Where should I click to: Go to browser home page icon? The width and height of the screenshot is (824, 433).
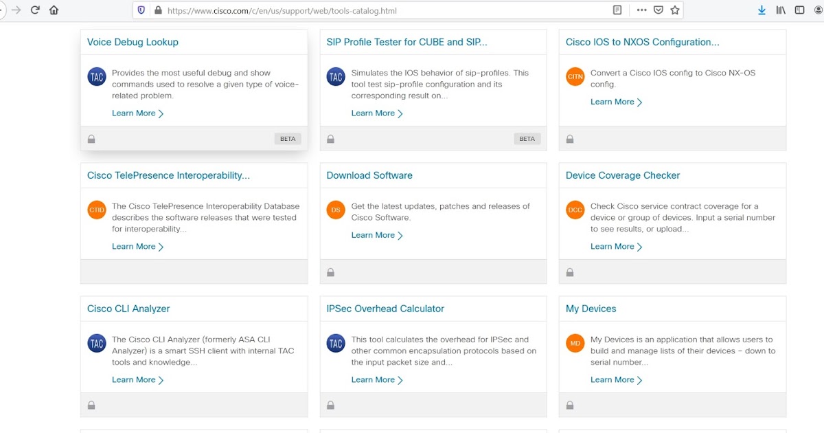[x=54, y=10]
